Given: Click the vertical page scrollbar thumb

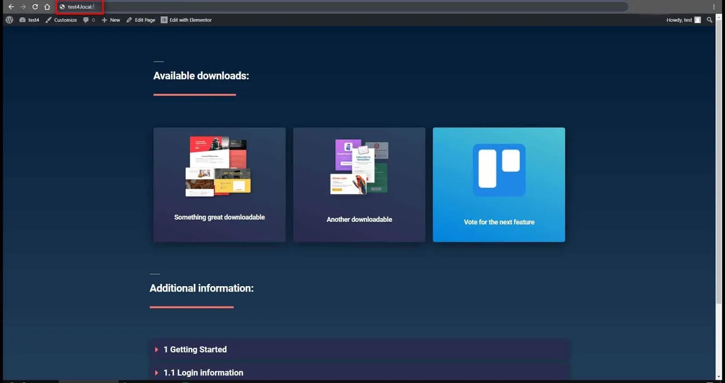Looking at the screenshot, I should click(x=719, y=162).
